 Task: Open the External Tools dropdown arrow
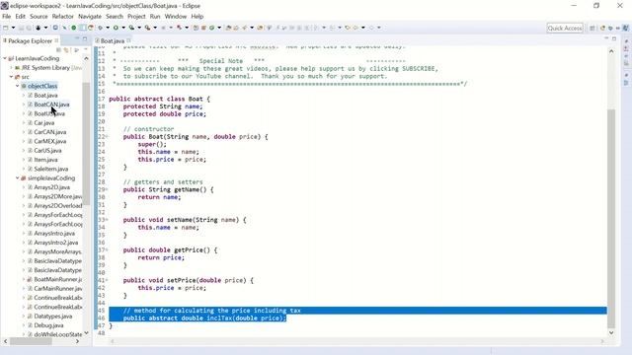[155, 28]
